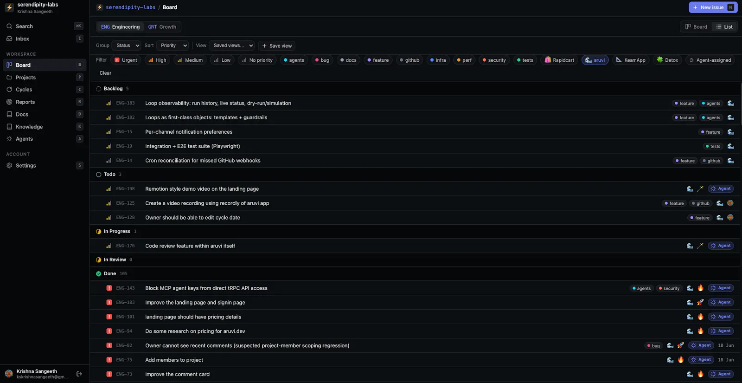Toggle the Low priority filter

click(x=222, y=60)
